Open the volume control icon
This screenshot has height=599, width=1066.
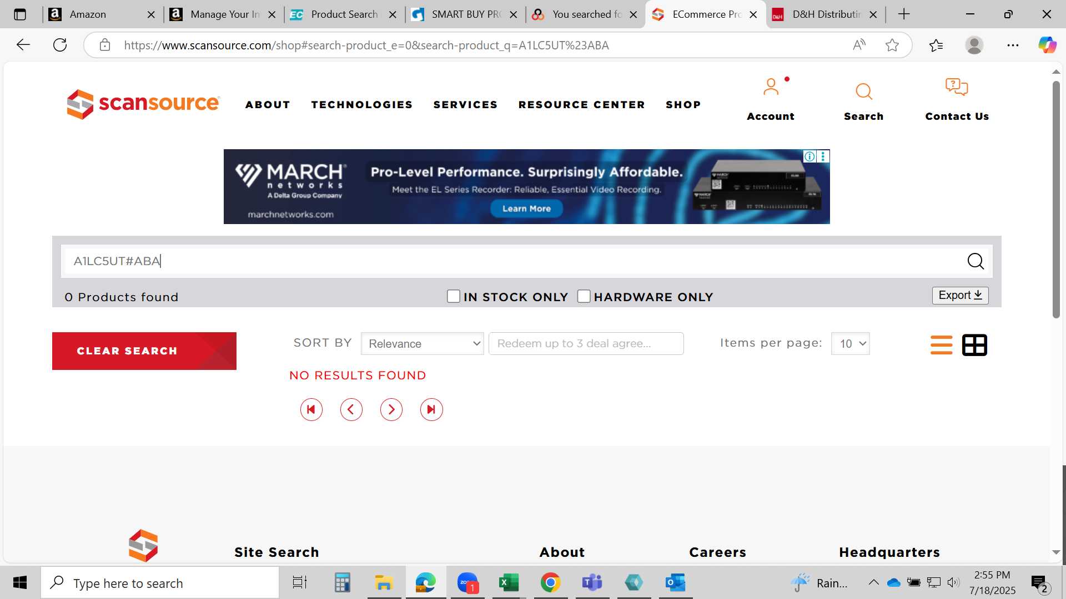tap(953, 582)
